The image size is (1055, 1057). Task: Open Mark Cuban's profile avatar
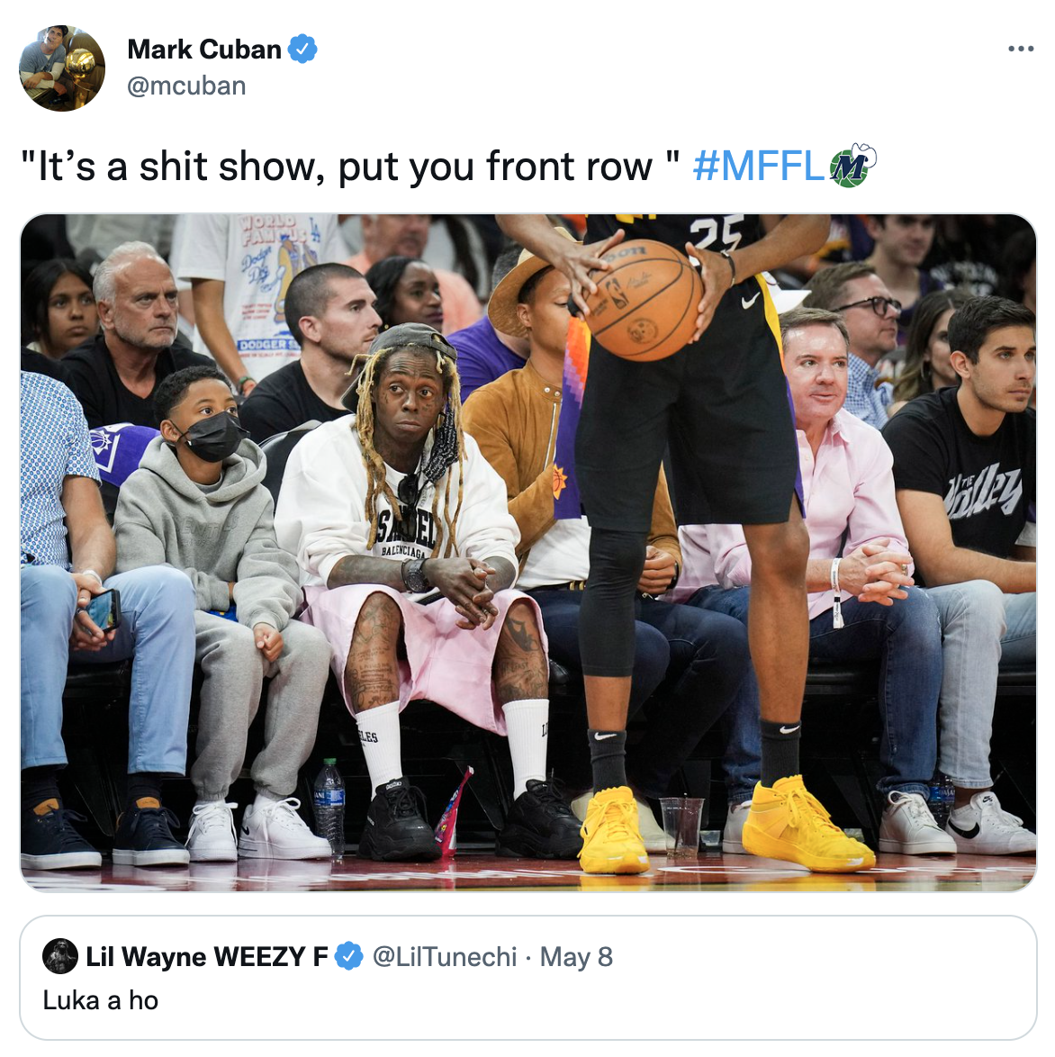[62, 68]
